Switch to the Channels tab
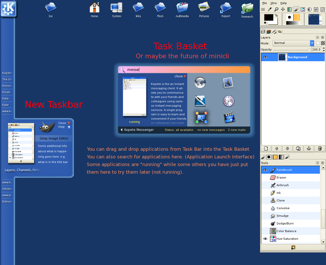 point(269,32)
